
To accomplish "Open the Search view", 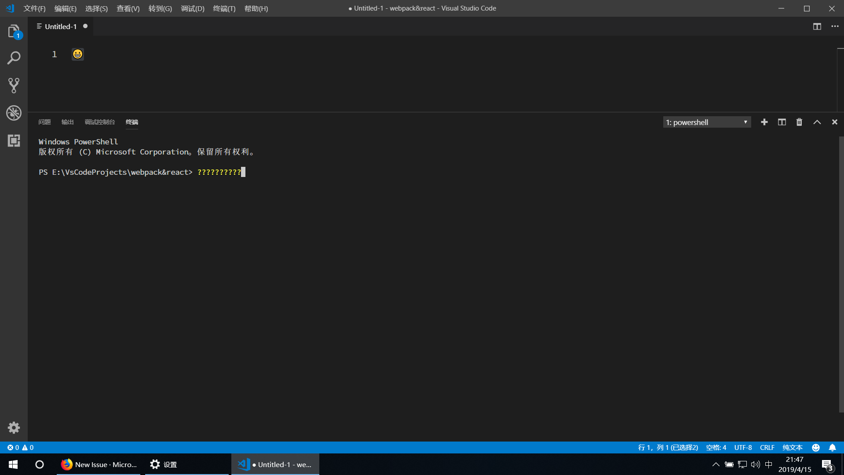I will point(14,58).
